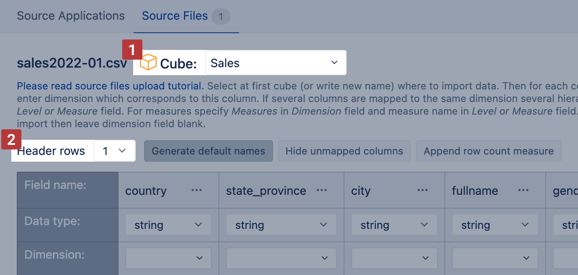Switch to the Source Applications tab
This screenshot has width=578, height=275.
coord(71,16)
